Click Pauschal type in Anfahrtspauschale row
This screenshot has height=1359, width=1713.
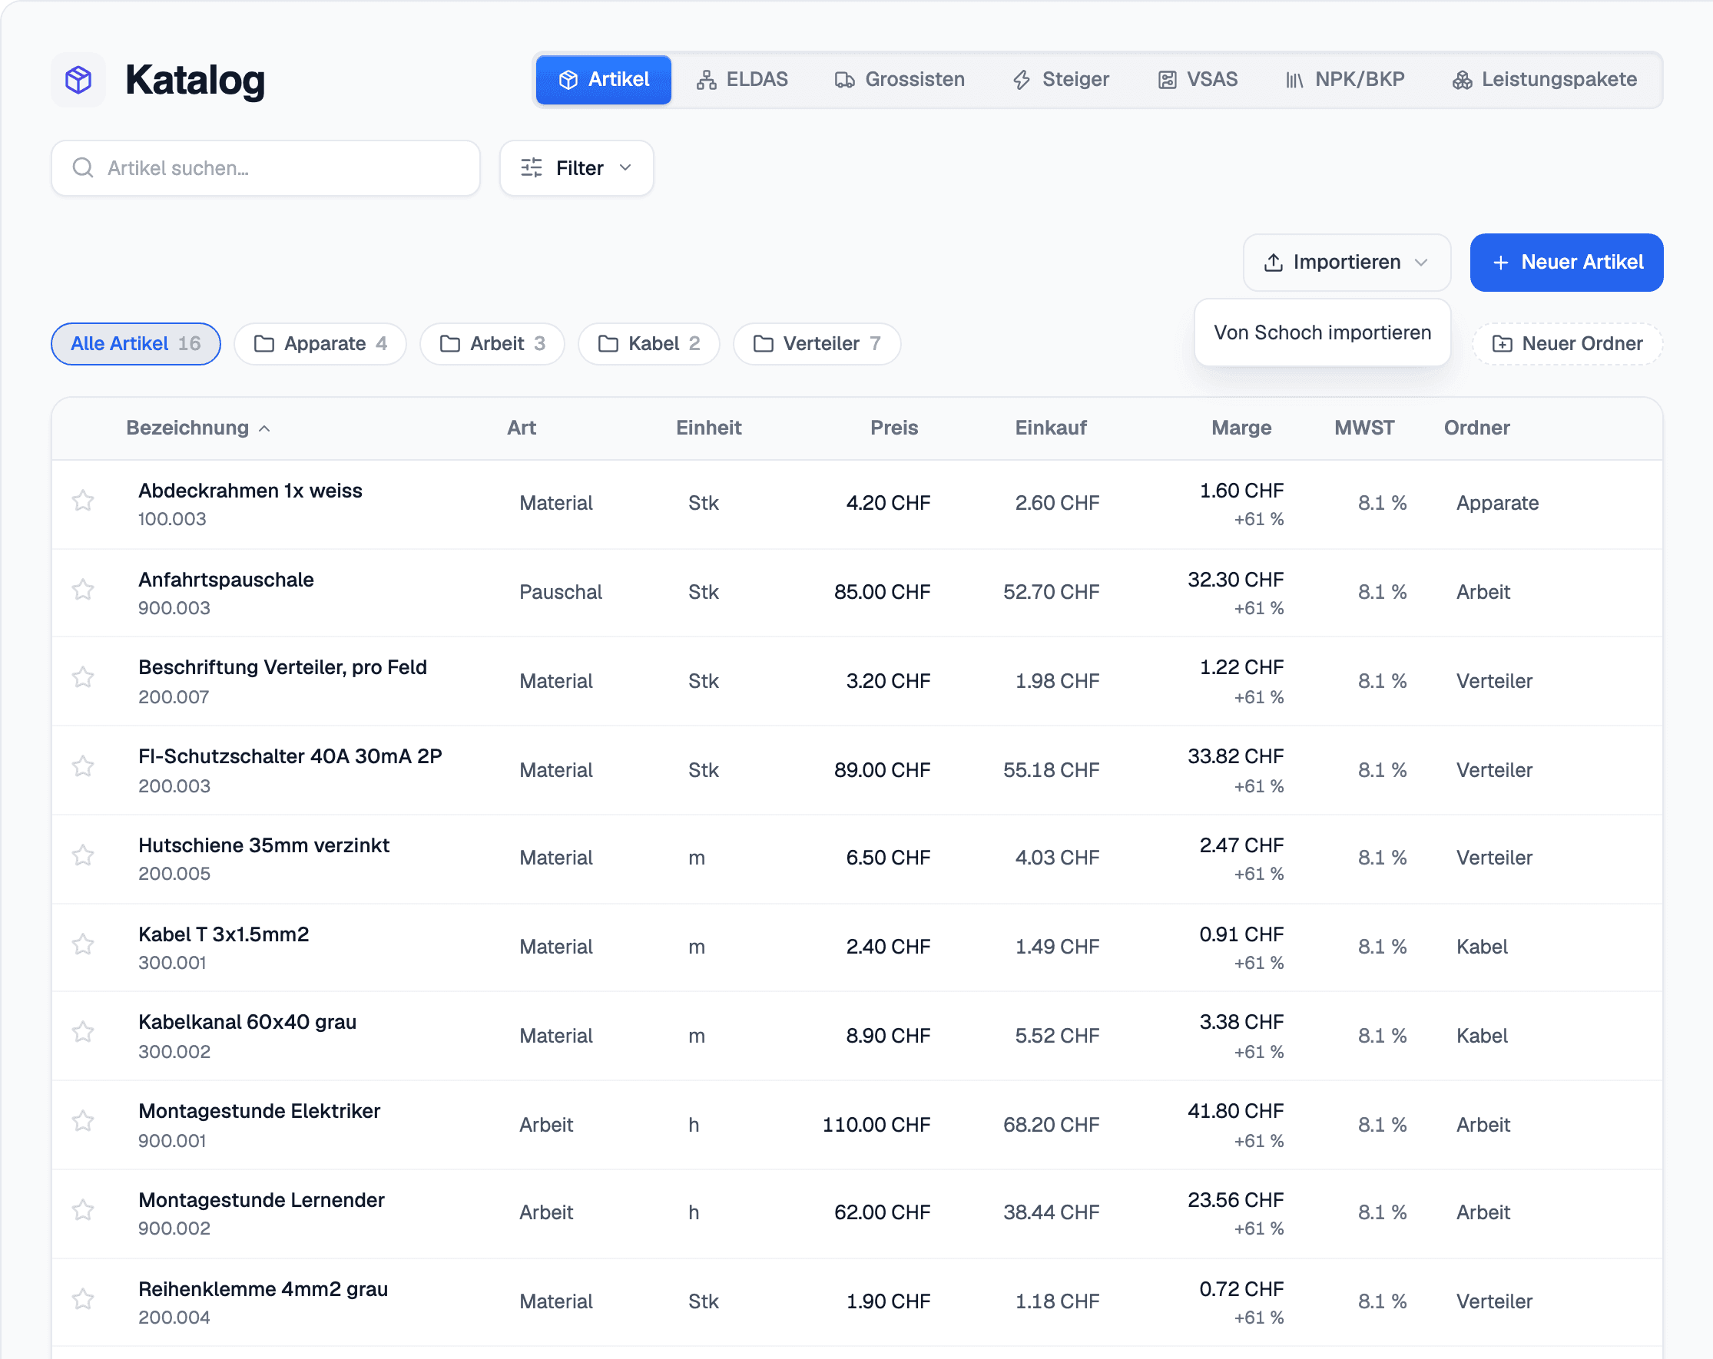(x=560, y=592)
